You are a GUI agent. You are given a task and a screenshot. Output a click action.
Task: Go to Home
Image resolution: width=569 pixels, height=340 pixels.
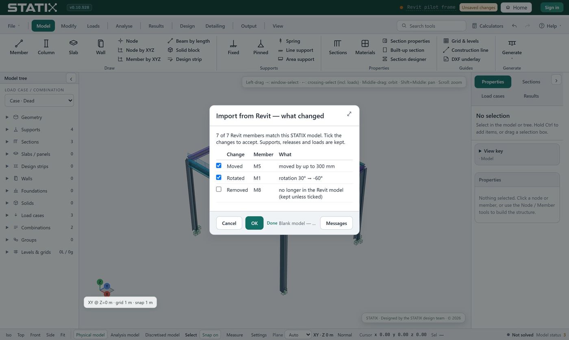[x=516, y=7]
